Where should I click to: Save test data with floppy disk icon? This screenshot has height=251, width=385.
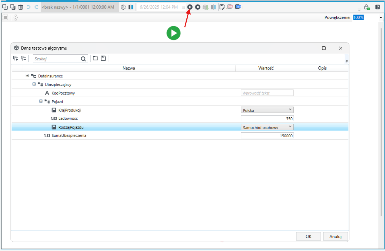coord(103,58)
